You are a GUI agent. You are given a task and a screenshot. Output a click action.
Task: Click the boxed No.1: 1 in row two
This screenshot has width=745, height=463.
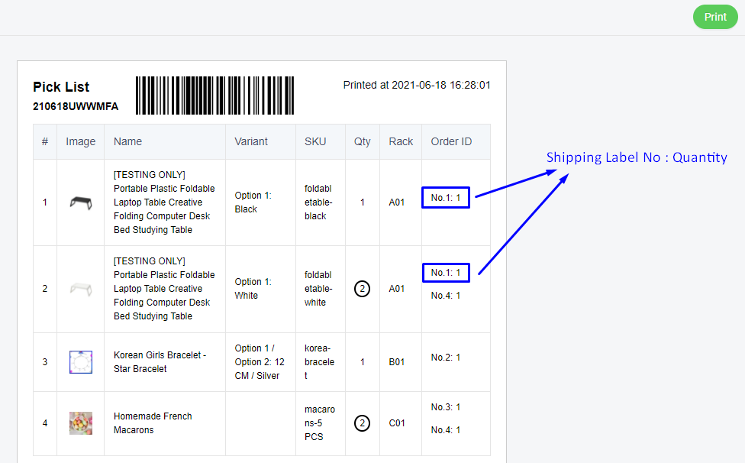pos(446,273)
